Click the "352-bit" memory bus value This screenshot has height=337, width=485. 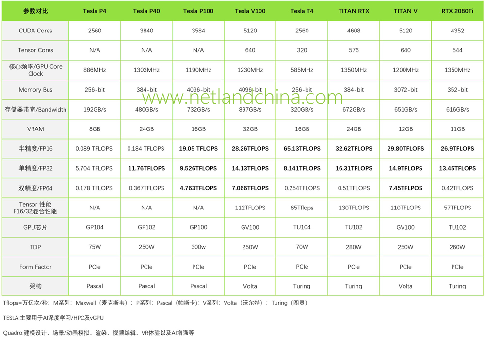(x=457, y=90)
